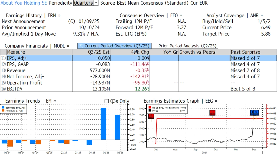Open Analyst Coverage ANR link

[x=235, y=15]
